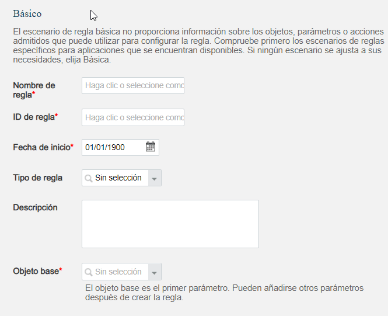Click the help text below Objeto base
This screenshot has height=316, width=388.
pyautogui.click(x=224, y=293)
